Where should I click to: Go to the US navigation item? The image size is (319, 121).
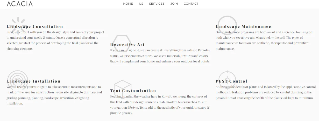click(x=141, y=4)
